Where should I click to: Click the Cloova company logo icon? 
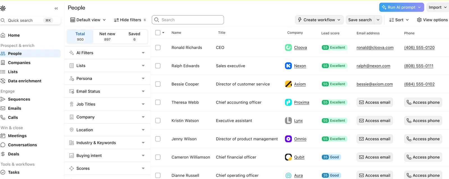point(288,48)
